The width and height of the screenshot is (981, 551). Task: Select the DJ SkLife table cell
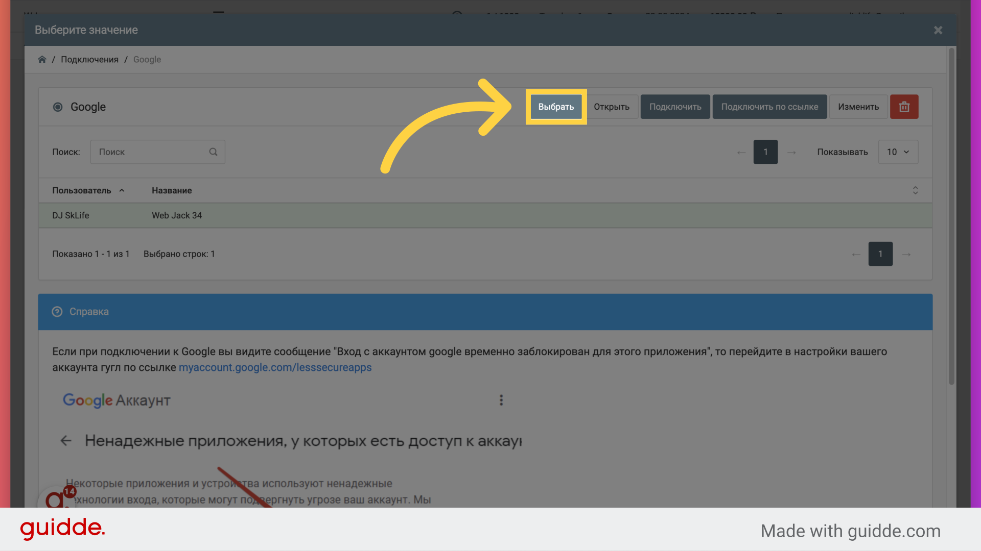point(71,215)
